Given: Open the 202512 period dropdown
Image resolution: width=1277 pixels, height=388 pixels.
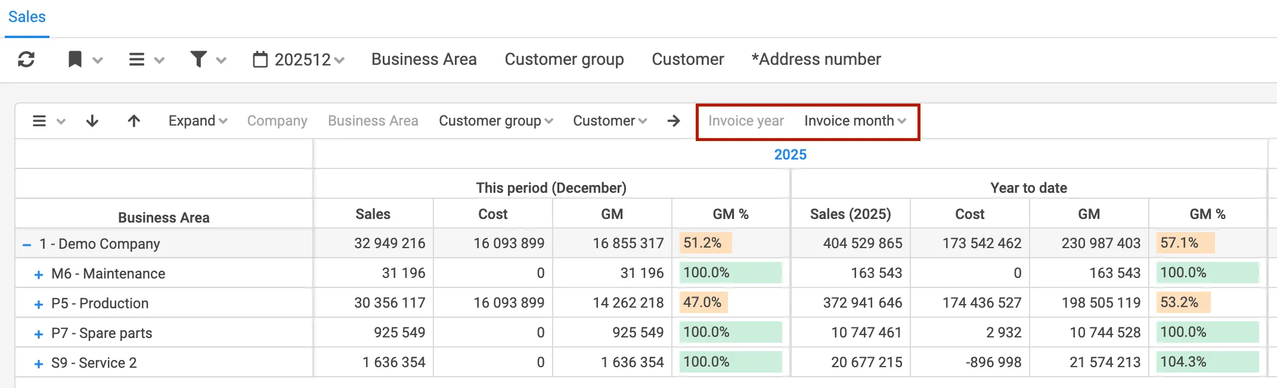Looking at the screenshot, I should pos(308,60).
